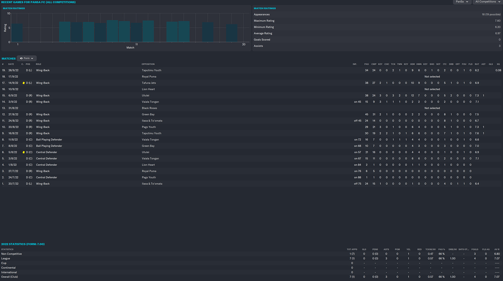Open Vaiala Tongan match from 11/8/22
The image size is (503, 281).
150,139
